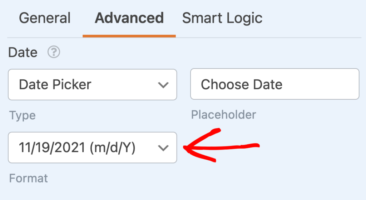The width and height of the screenshot is (366, 200).
Task: Click the Date section label
Action: coord(23,52)
